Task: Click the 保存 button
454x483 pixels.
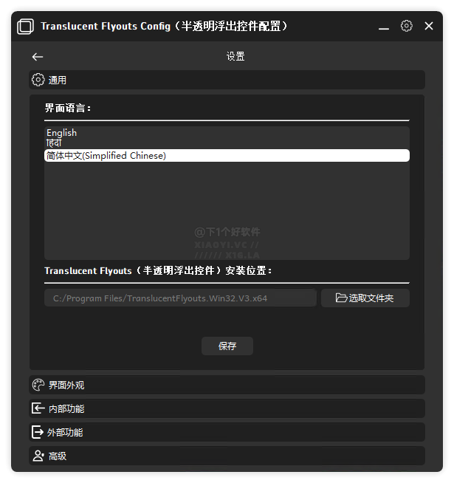Action: (x=227, y=346)
